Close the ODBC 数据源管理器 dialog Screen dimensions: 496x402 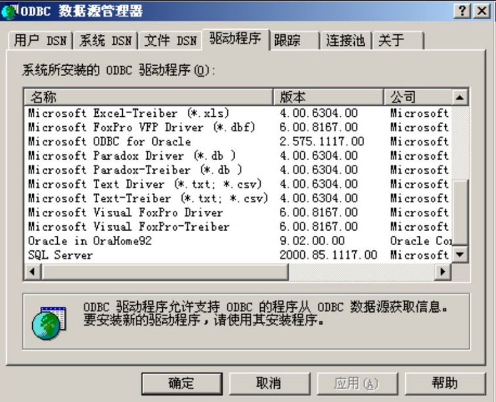482,11
